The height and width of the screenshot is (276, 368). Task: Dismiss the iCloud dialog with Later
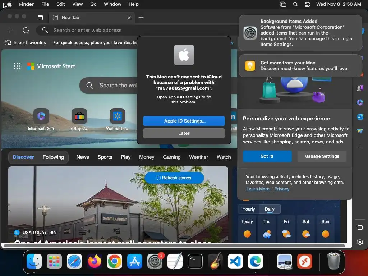[184, 133]
